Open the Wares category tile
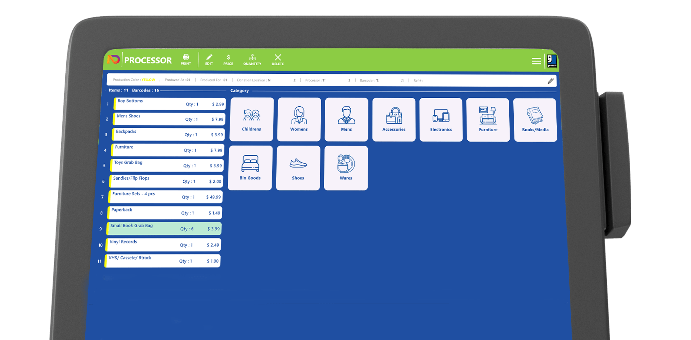This screenshot has height=340, width=691. pos(346,168)
